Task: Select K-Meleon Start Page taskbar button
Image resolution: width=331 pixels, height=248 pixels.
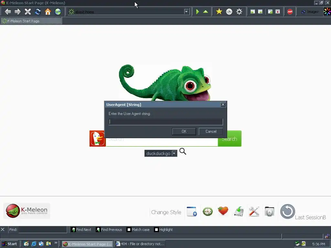Action: tap(87, 244)
